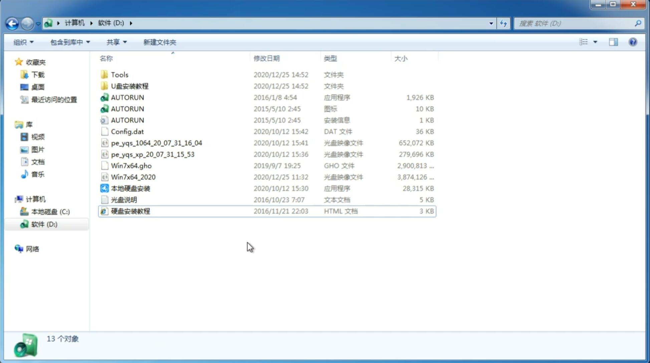Open Win7x64_2020 disk image file
The height and width of the screenshot is (363, 650).
pyautogui.click(x=133, y=177)
